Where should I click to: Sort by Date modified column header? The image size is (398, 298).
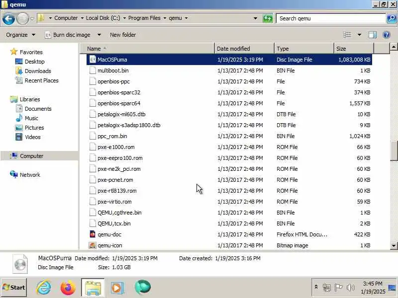point(244,49)
